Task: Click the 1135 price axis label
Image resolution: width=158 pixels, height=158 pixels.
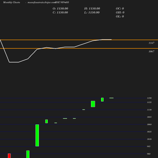Action: click(x=149, y=102)
